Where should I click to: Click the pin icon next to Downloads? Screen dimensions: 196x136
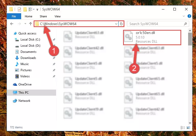[x=54, y=58]
